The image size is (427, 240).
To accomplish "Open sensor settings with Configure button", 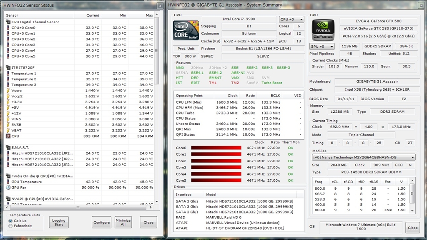I will (x=101, y=222).
